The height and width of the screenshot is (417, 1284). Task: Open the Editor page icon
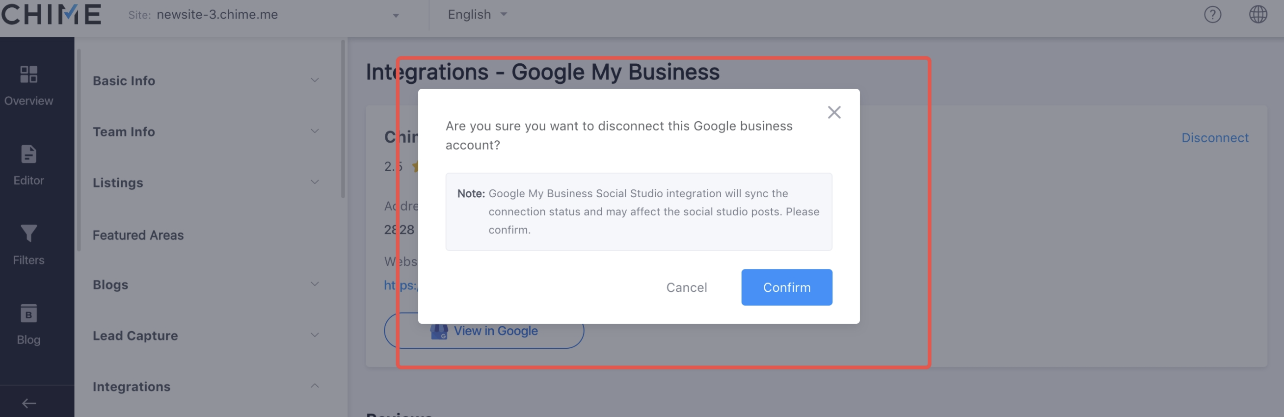[x=28, y=155]
